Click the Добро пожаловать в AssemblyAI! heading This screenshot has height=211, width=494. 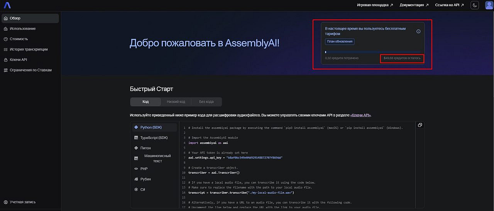[205, 43]
